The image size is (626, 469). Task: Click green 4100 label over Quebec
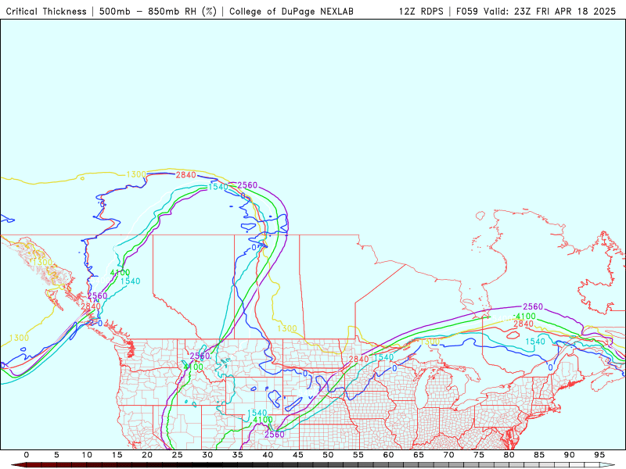525,317
